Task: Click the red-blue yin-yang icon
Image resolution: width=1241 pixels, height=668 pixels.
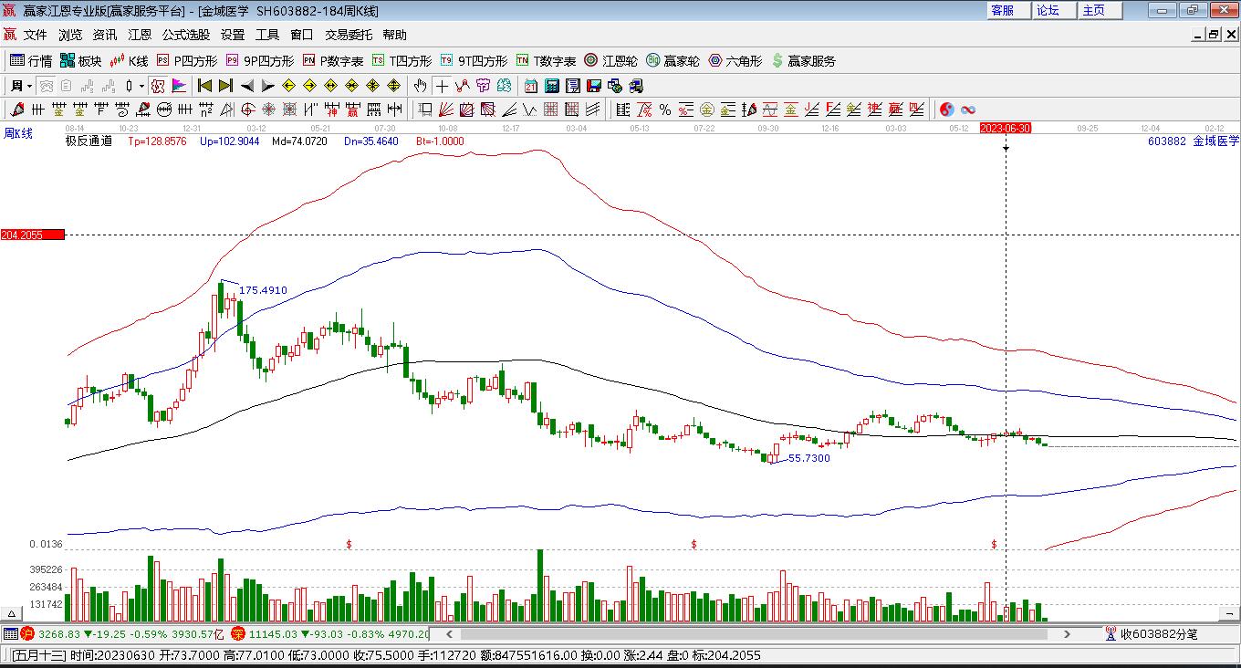Action: (947, 110)
